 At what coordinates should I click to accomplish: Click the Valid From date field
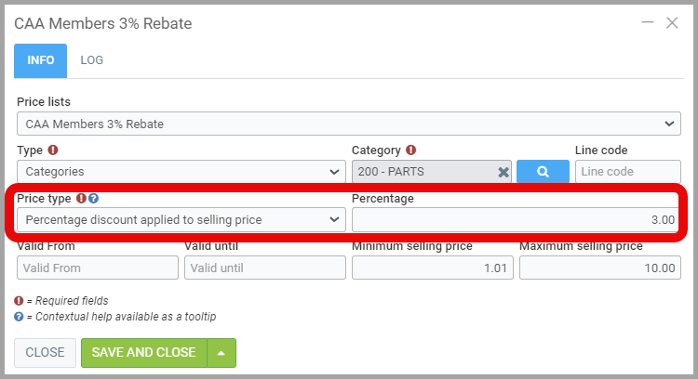click(97, 268)
